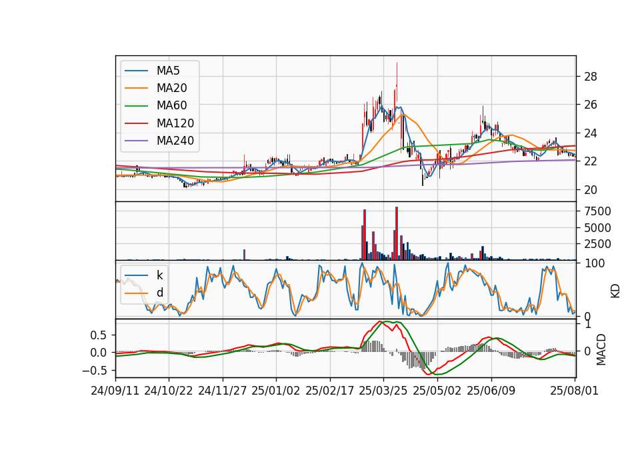
Task: Click the MA240 legend label
Action: point(175,141)
